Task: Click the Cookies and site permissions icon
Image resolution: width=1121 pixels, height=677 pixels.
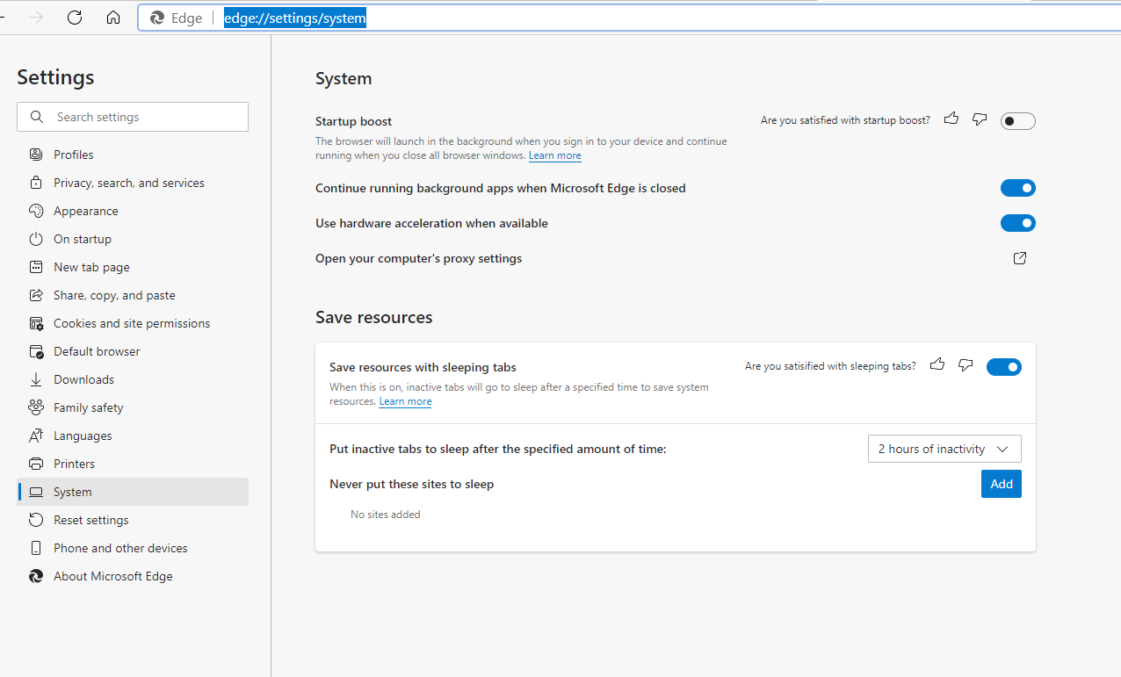Action: [x=36, y=323]
